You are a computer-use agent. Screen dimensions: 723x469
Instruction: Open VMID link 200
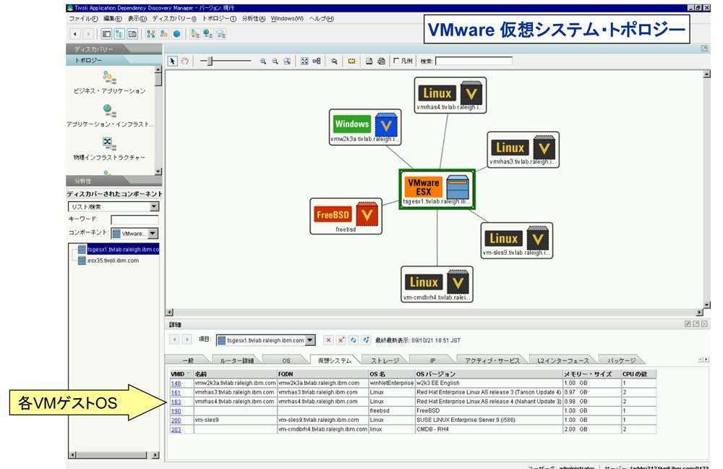pos(176,420)
